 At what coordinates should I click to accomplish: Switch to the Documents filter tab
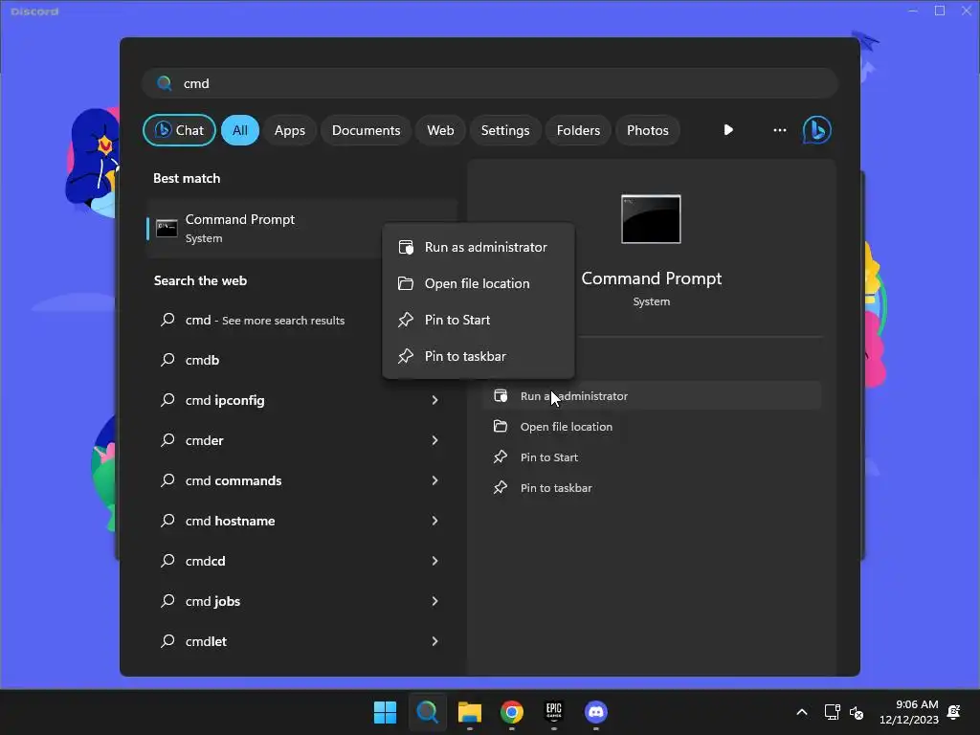[367, 130]
